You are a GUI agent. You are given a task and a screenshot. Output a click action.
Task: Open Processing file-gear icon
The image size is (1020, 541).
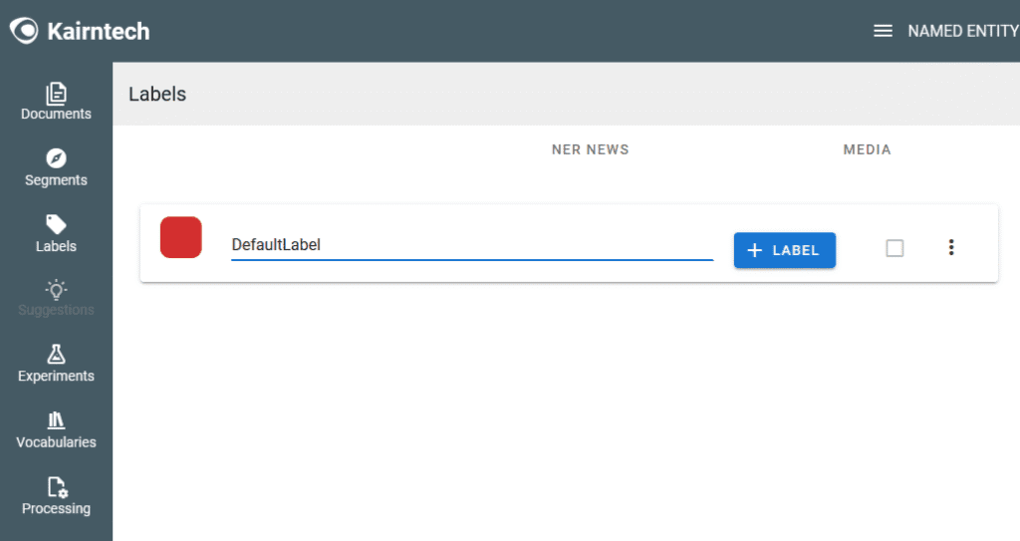click(x=56, y=487)
